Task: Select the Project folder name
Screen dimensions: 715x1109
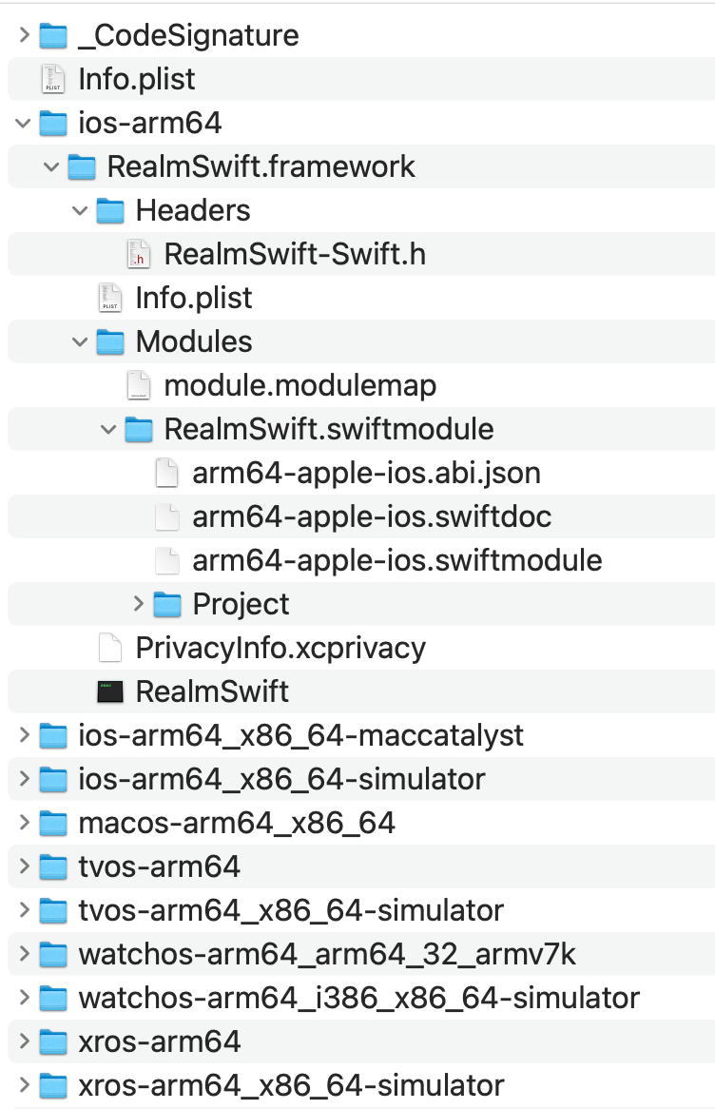Action: (241, 606)
